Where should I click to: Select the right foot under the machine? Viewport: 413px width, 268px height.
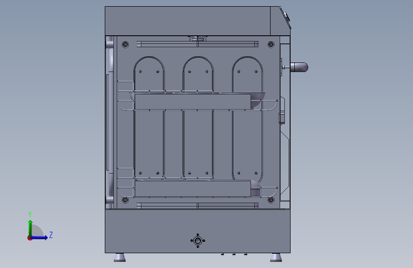tap(276, 258)
